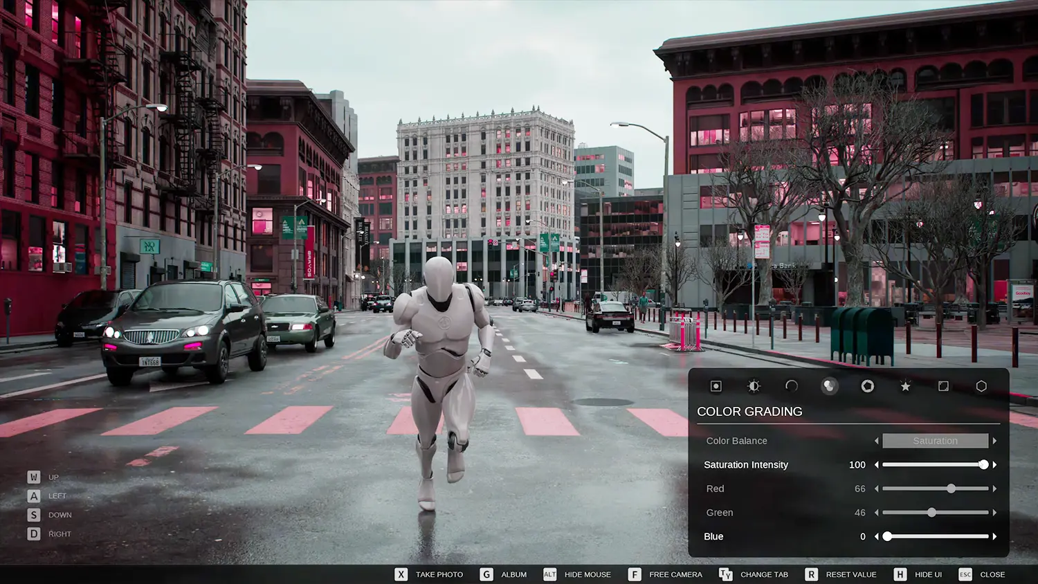Image resolution: width=1038 pixels, height=584 pixels.
Task: Click the S key icon for Down
Action: point(34,515)
